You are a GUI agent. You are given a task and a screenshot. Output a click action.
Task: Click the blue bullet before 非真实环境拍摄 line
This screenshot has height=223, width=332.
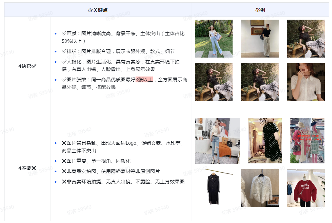(56, 181)
